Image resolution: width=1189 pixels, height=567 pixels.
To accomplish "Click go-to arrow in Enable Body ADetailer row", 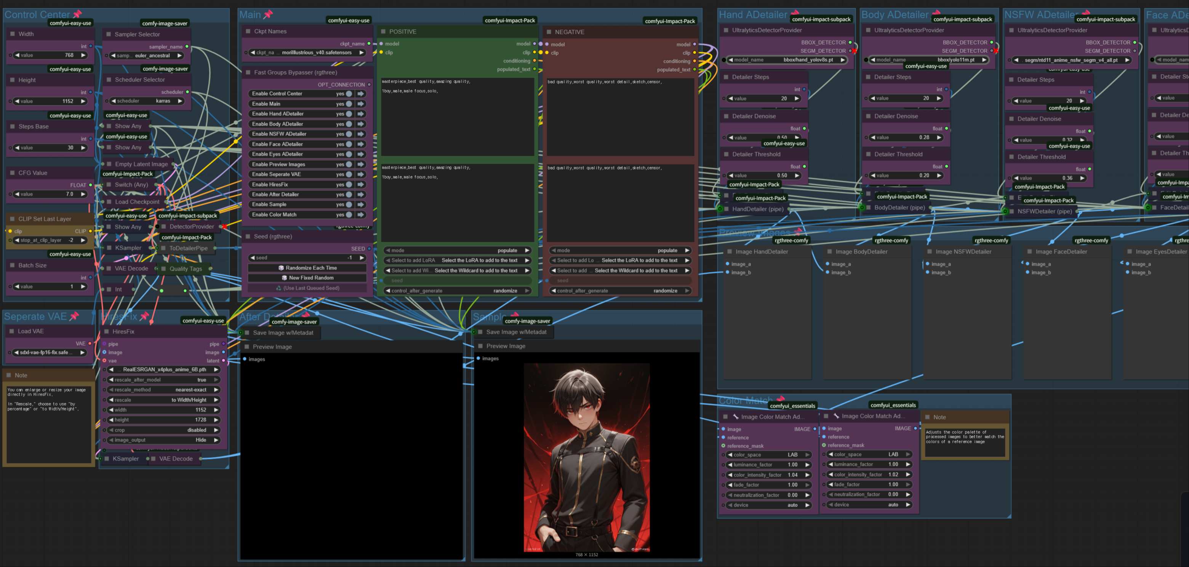I will [x=361, y=124].
